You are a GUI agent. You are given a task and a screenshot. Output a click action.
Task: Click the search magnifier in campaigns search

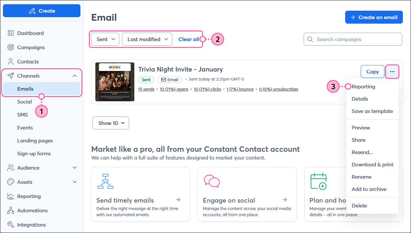pos(310,39)
